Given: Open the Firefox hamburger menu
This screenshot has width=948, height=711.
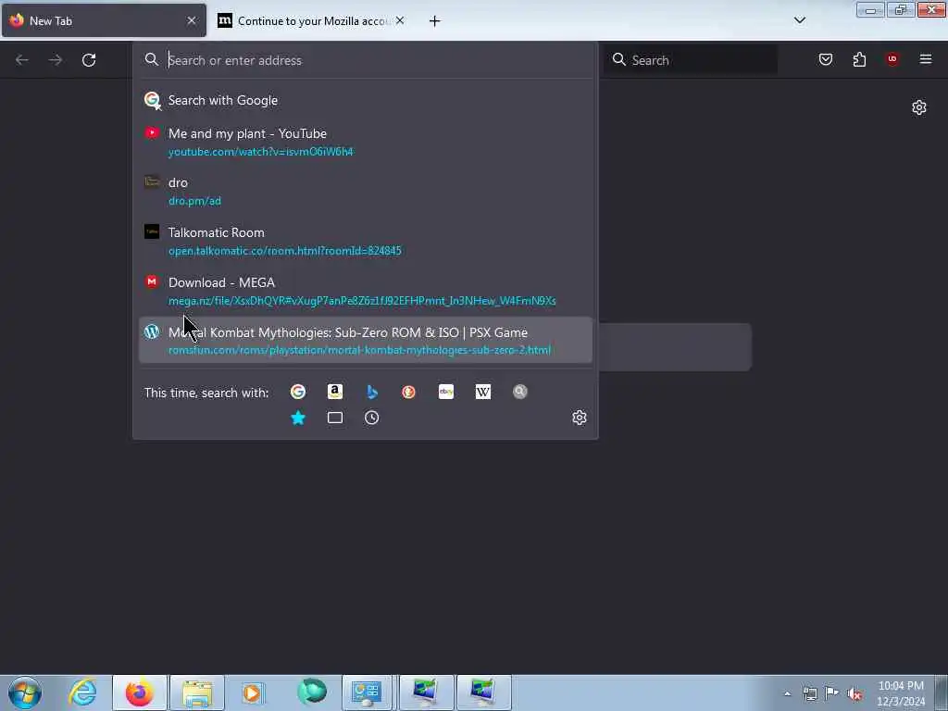Looking at the screenshot, I should coord(925,59).
